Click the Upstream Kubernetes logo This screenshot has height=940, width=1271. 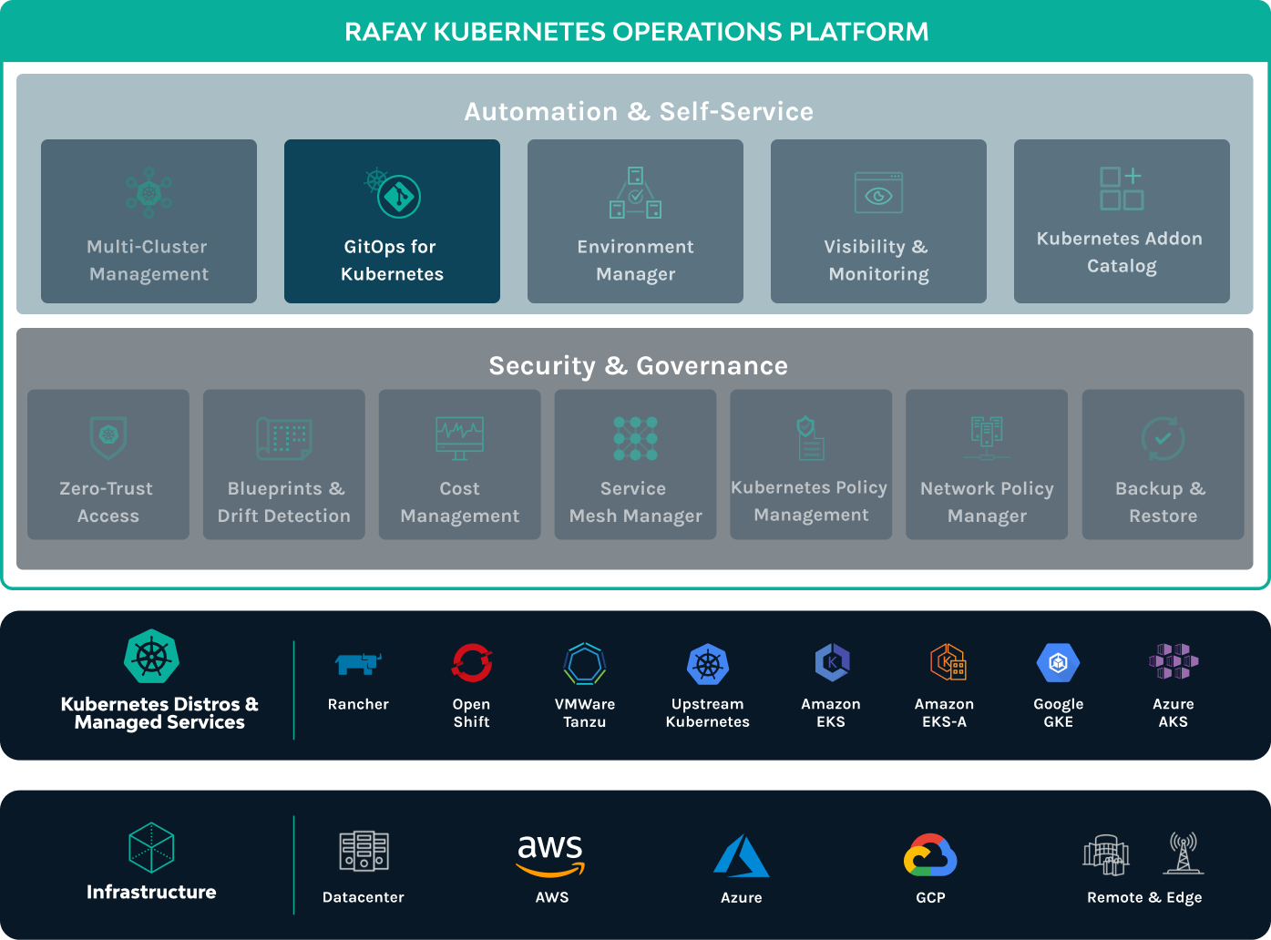(708, 664)
